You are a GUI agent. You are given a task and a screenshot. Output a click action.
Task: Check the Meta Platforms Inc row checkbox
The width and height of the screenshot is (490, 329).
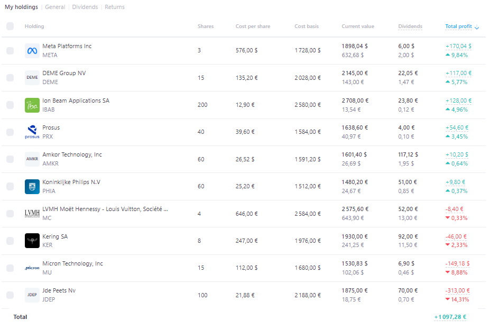pyautogui.click(x=10, y=51)
